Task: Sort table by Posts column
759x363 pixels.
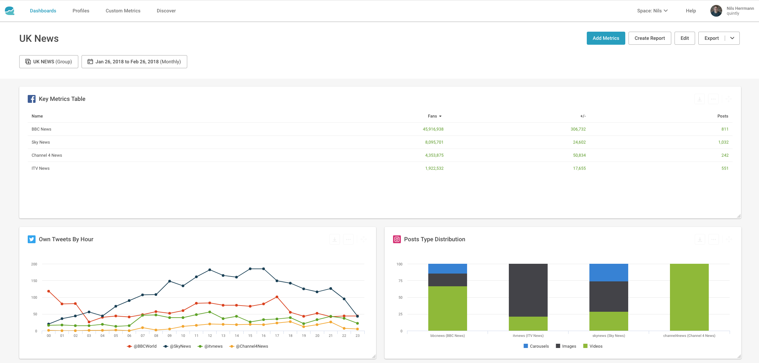Action: click(723, 116)
